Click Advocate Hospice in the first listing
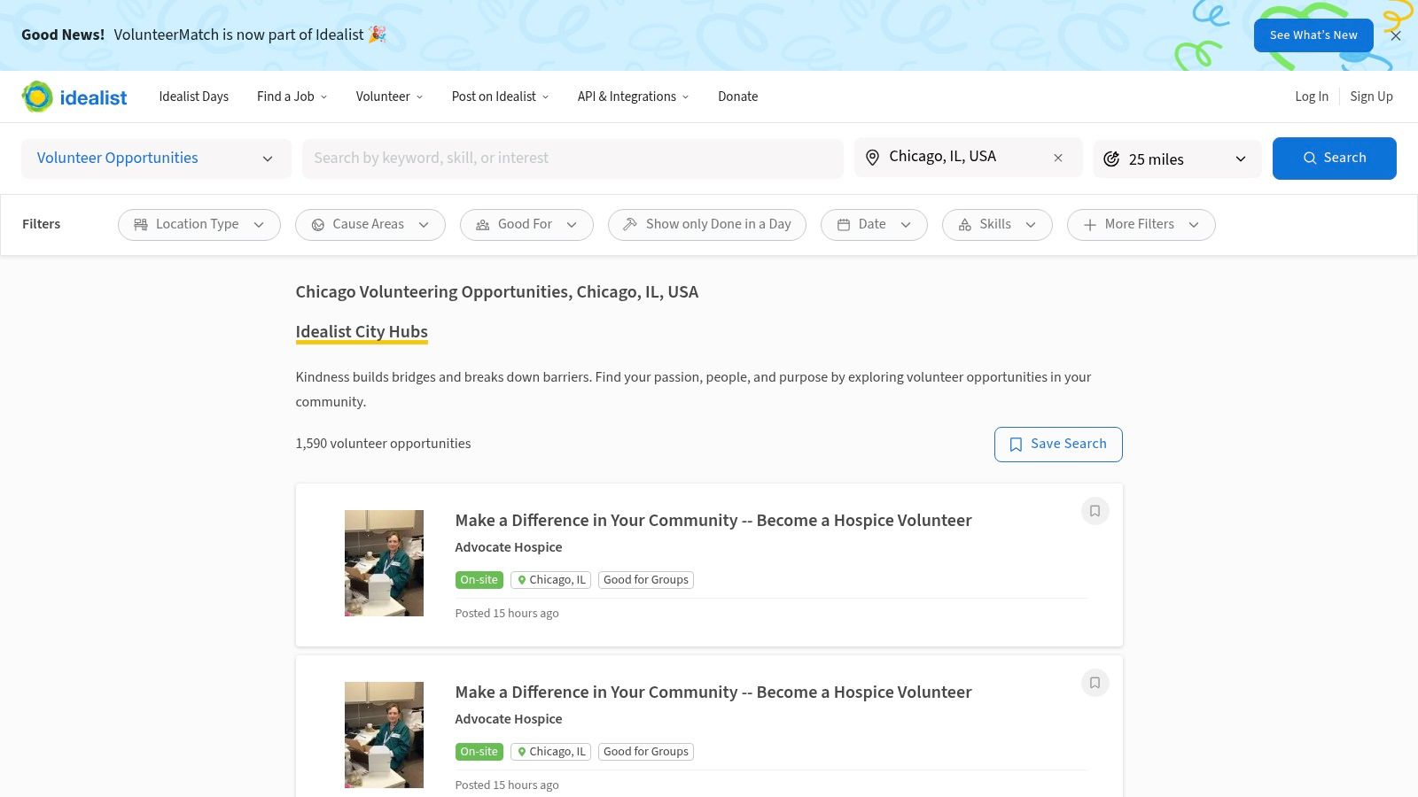Screen dimensions: 1418x797 [x=509, y=547]
